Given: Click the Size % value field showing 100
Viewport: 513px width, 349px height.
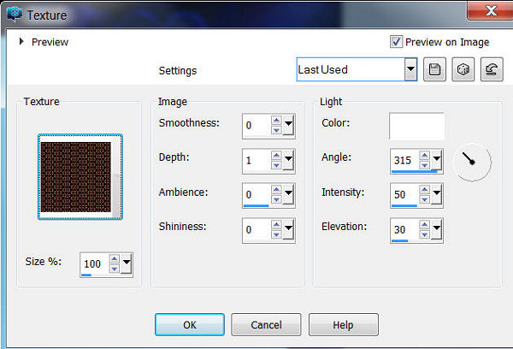Looking at the screenshot, I should pyautogui.click(x=95, y=263).
